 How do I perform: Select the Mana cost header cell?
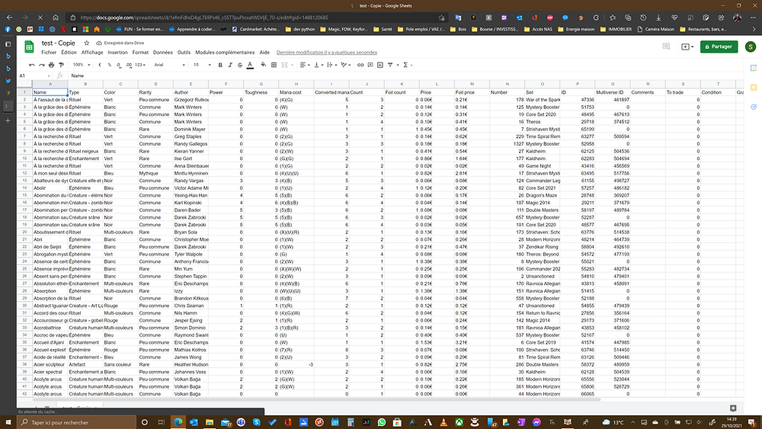coord(296,92)
